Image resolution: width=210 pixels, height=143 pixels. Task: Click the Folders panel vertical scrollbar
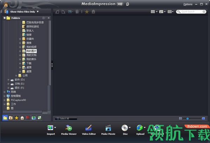[49, 66]
